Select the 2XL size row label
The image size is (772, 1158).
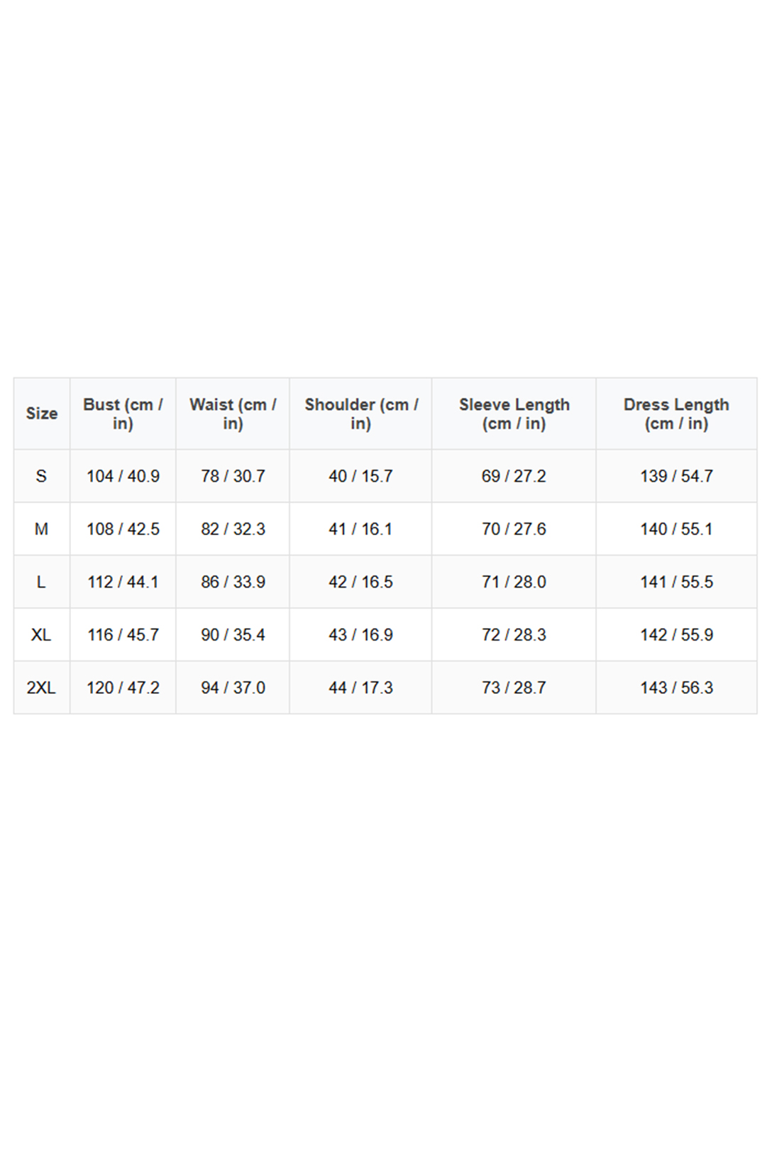point(41,688)
